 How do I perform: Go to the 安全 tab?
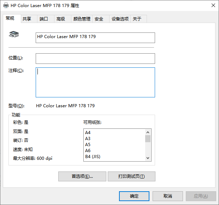tap(101, 19)
